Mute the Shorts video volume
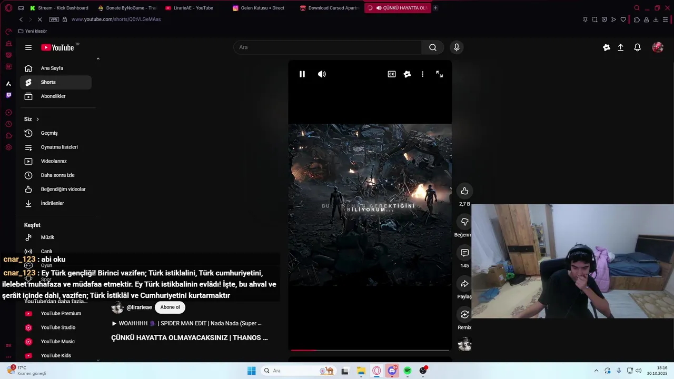 tap(322, 74)
